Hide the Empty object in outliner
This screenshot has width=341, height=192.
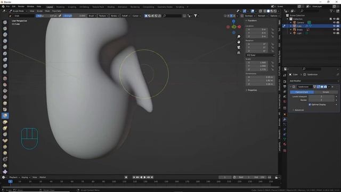point(334,30)
